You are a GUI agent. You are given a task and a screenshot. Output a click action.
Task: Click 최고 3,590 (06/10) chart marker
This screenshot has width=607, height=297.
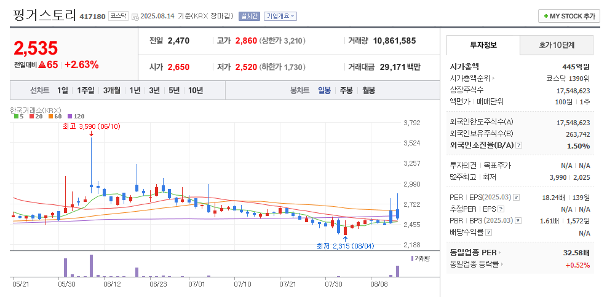(91, 126)
